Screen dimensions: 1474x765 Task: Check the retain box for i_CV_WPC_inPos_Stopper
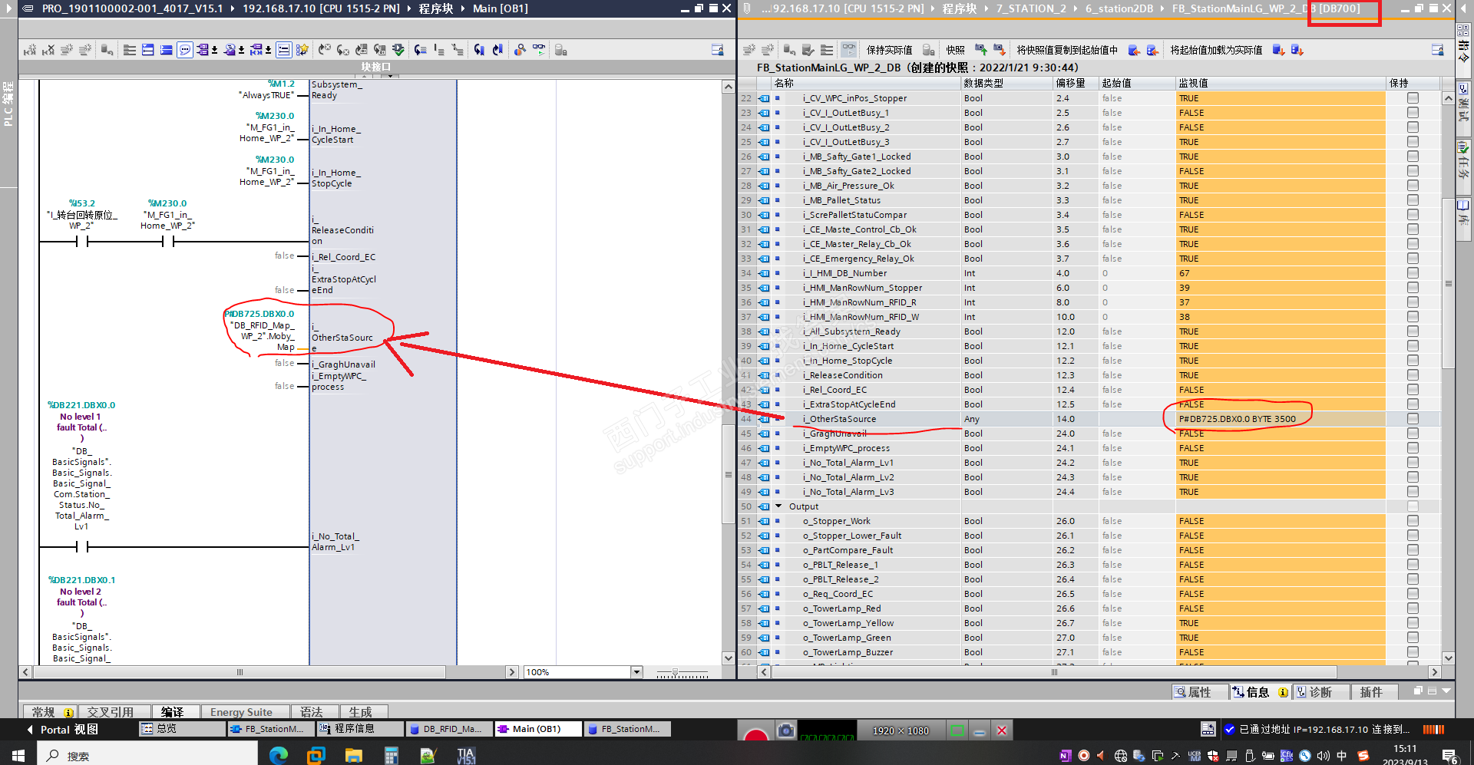1413,98
